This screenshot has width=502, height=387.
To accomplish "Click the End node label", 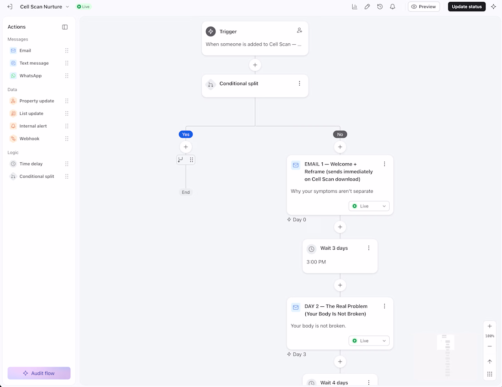I will pyautogui.click(x=186, y=192).
